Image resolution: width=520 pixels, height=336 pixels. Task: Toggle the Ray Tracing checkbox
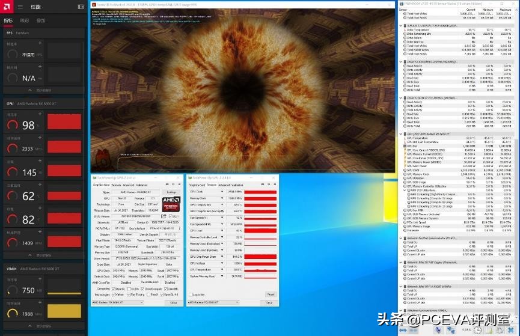pos(129,295)
